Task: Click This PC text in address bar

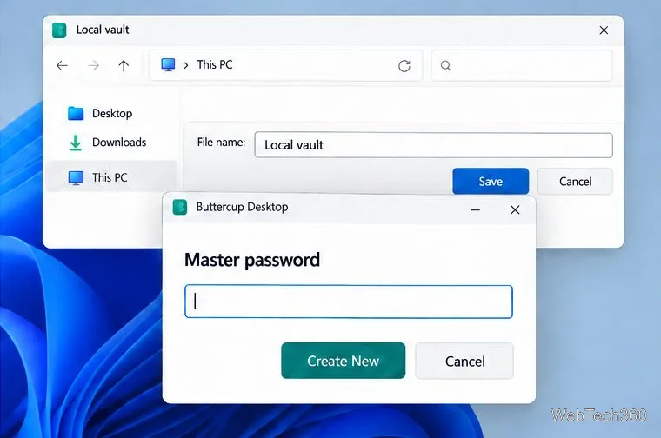Action: tap(215, 64)
